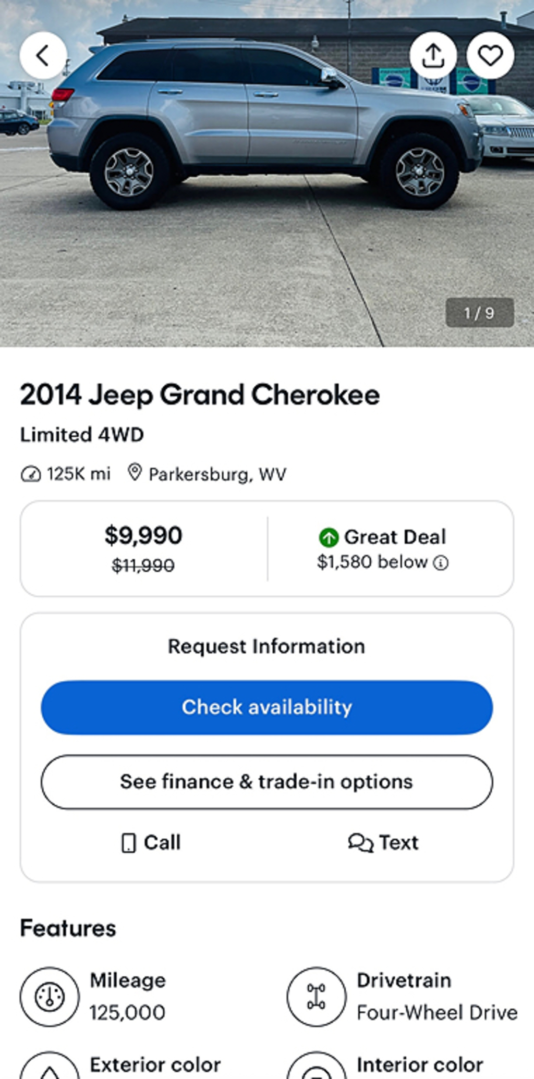Text the dealer
The image size is (534, 1079).
click(x=383, y=843)
